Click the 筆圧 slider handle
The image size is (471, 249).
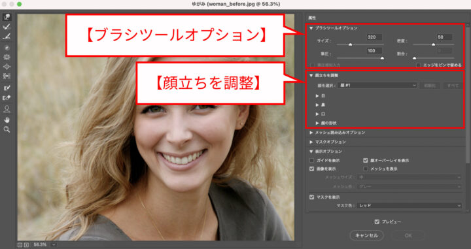[382, 58]
